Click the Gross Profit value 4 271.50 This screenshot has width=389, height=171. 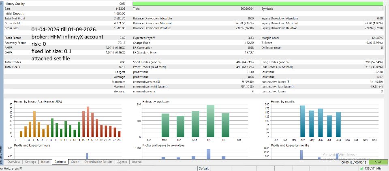click(x=120, y=23)
